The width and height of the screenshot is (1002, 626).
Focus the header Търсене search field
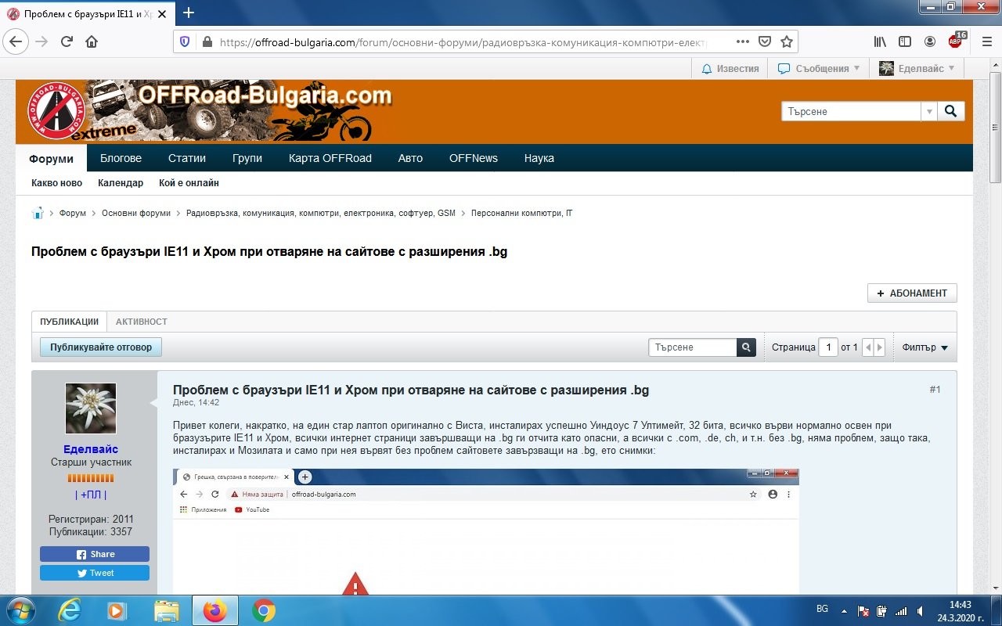pos(851,111)
